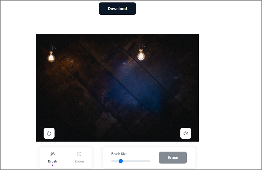Toggle the eye preview icon on image
262x170 pixels.
point(186,133)
